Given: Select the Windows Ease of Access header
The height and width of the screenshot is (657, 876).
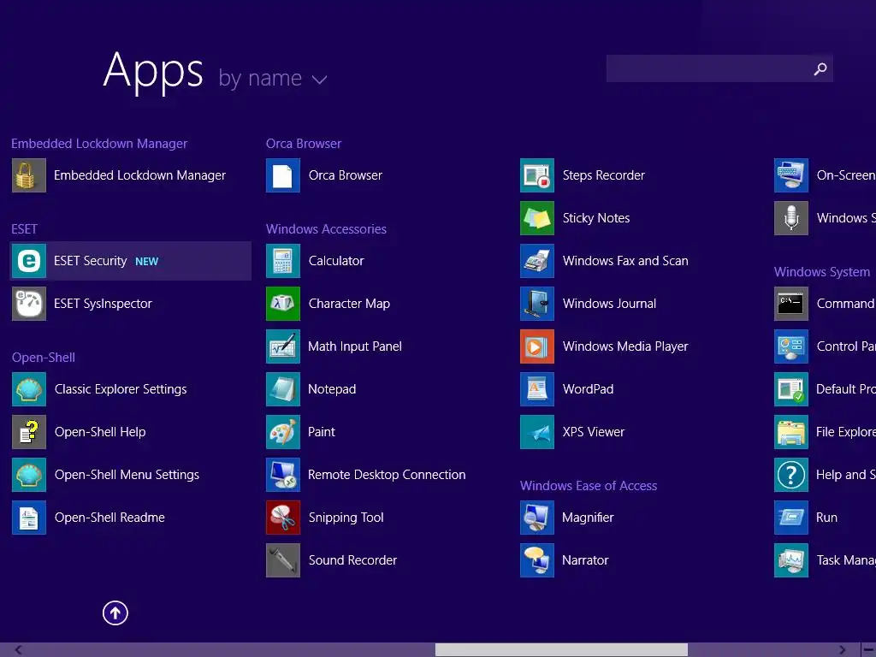Looking at the screenshot, I should point(589,486).
